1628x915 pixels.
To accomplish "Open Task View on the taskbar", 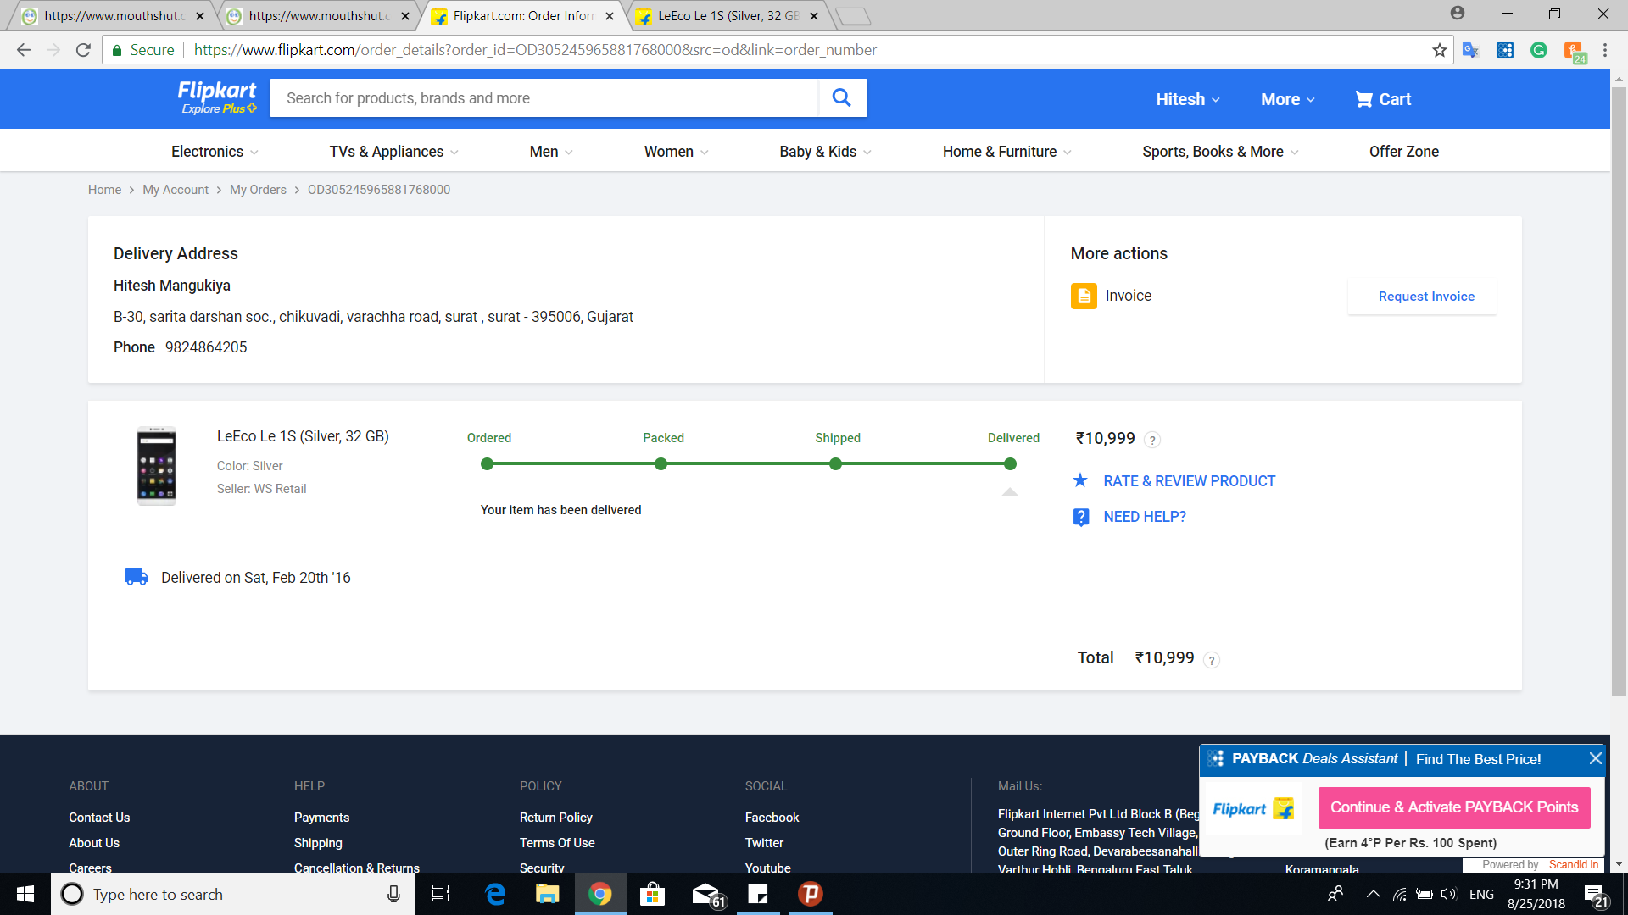I will point(441,894).
